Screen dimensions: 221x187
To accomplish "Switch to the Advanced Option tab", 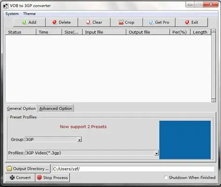I will pyautogui.click(x=55, y=108).
